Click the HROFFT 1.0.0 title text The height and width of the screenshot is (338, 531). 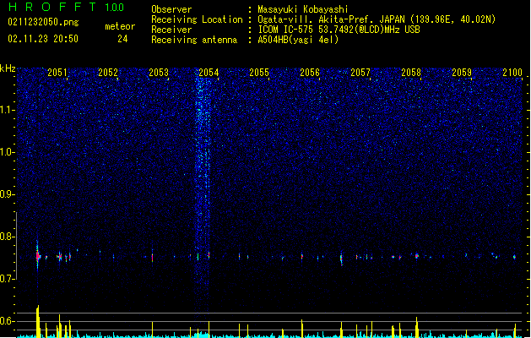(66, 7)
